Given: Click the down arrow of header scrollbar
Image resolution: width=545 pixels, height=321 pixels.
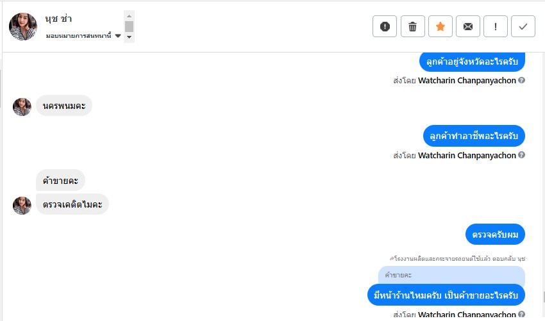Looking at the screenshot, I should click(x=129, y=37).
